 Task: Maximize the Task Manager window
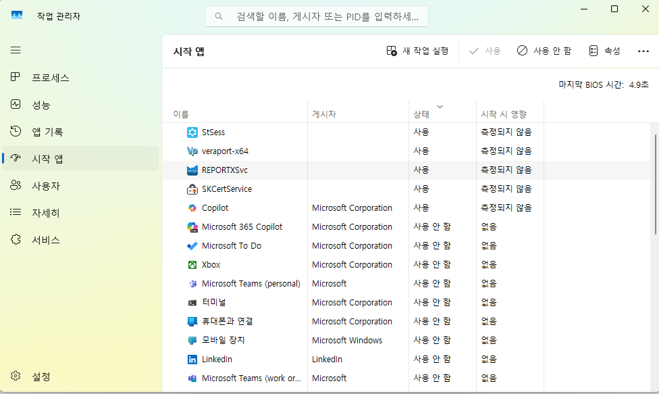(614, 9)
